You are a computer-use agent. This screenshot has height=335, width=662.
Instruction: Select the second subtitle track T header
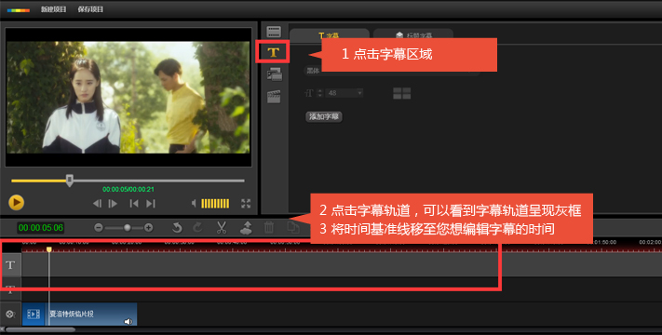(10, 289)
